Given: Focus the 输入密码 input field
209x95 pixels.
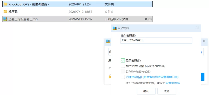Looking at the screenshot, I should (156, 41).
